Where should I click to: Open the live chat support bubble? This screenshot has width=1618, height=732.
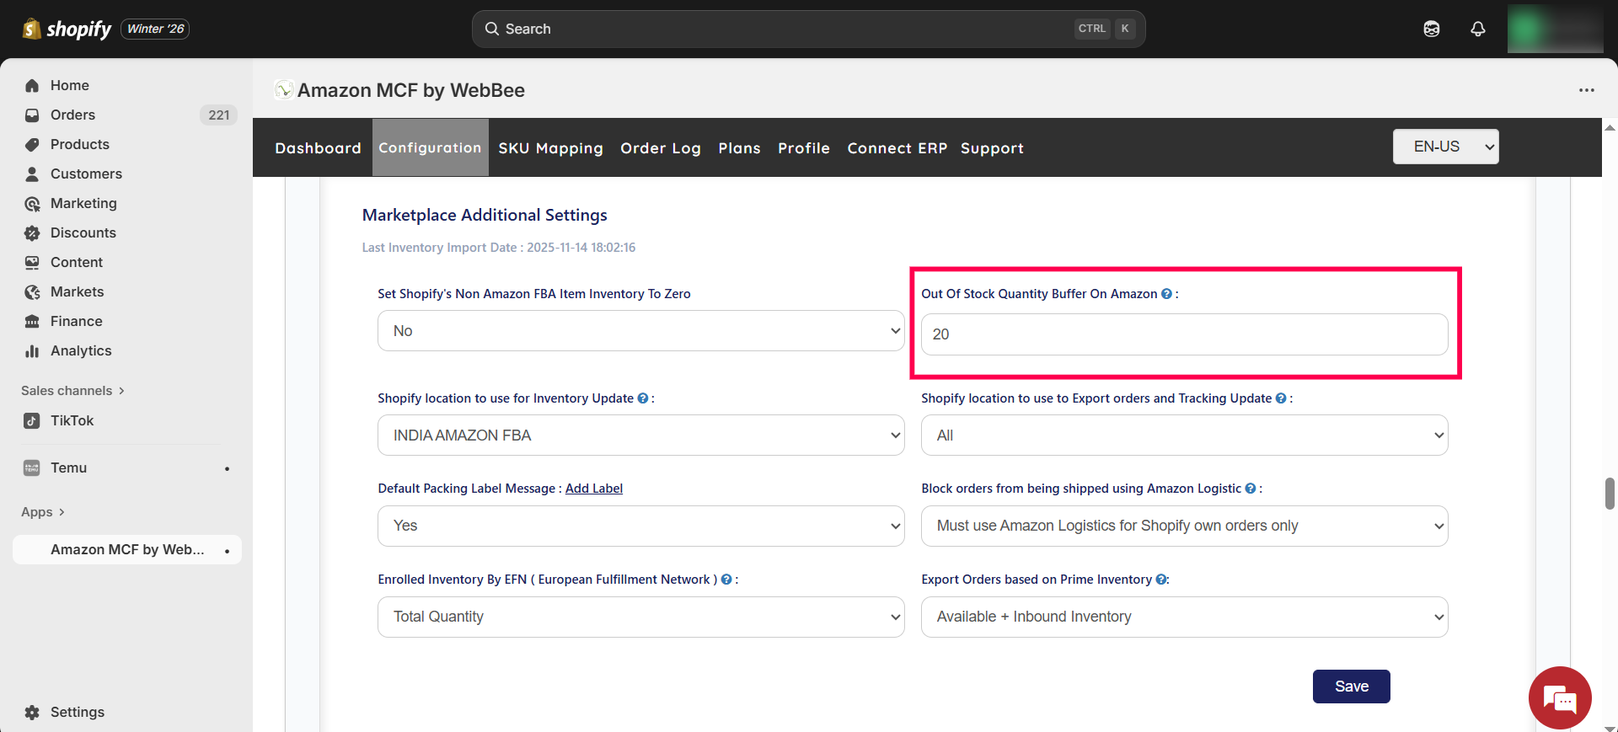tap(1559, 697)
